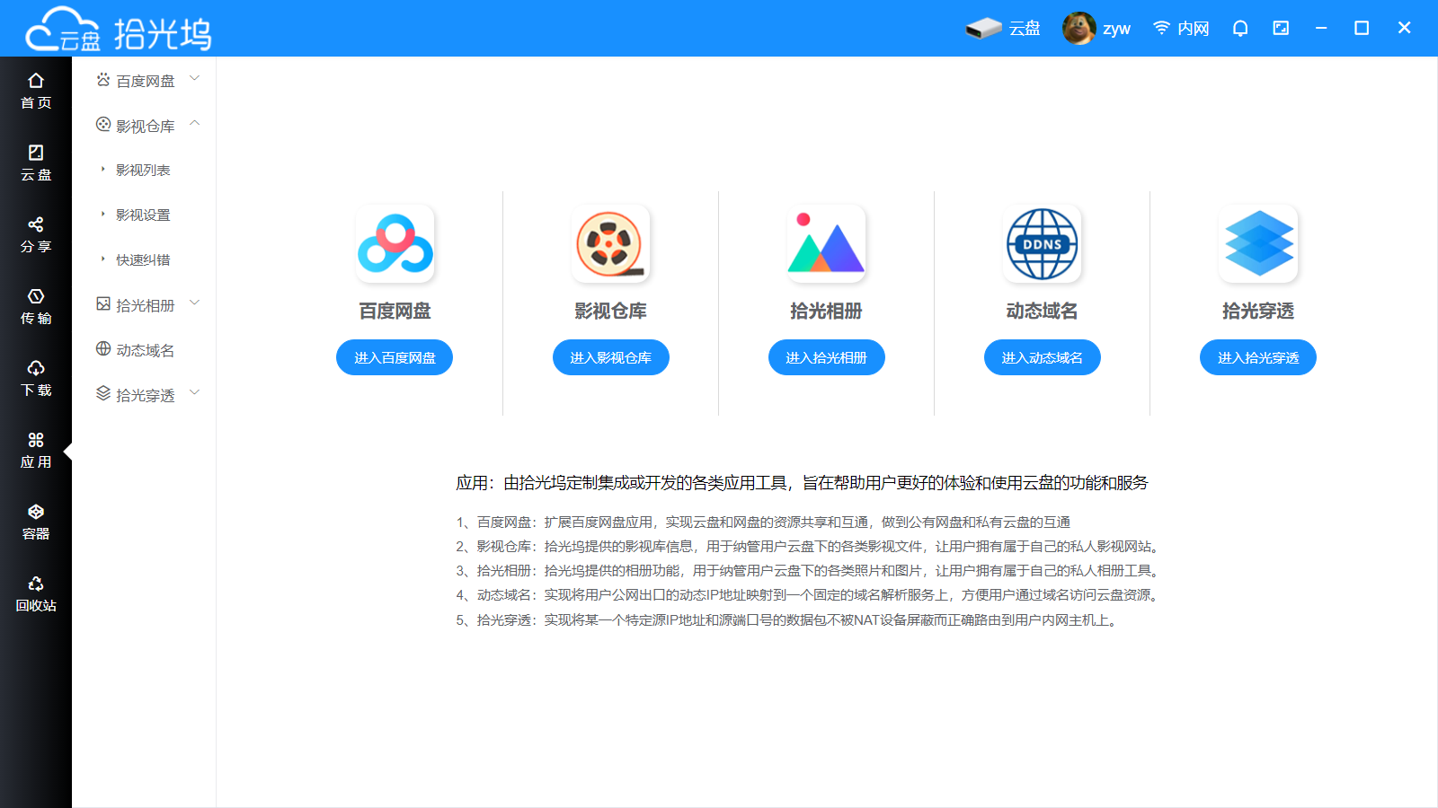Click the 动态域名 globe menu icon
Screen dimensions: 1438x808
click(103, 349)
